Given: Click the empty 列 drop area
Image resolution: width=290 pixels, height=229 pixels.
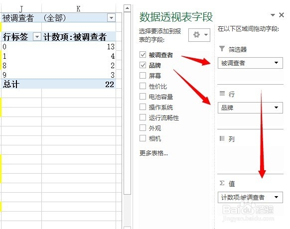Looking at the screenshot, I should [250, 159].
